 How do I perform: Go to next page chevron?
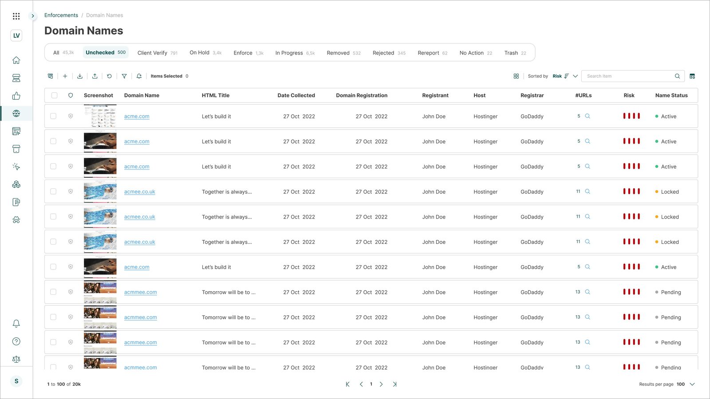pos(381,384)
